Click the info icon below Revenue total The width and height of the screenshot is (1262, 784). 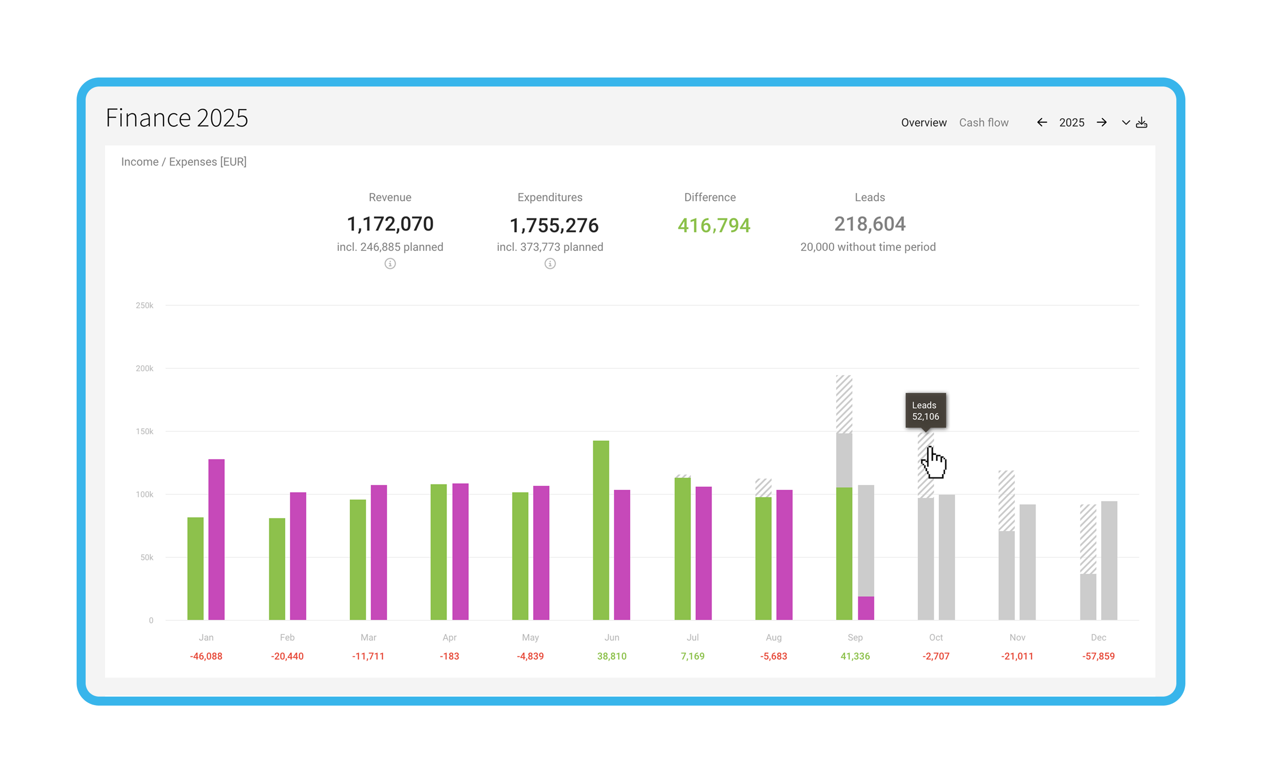(x=390, y=264)
